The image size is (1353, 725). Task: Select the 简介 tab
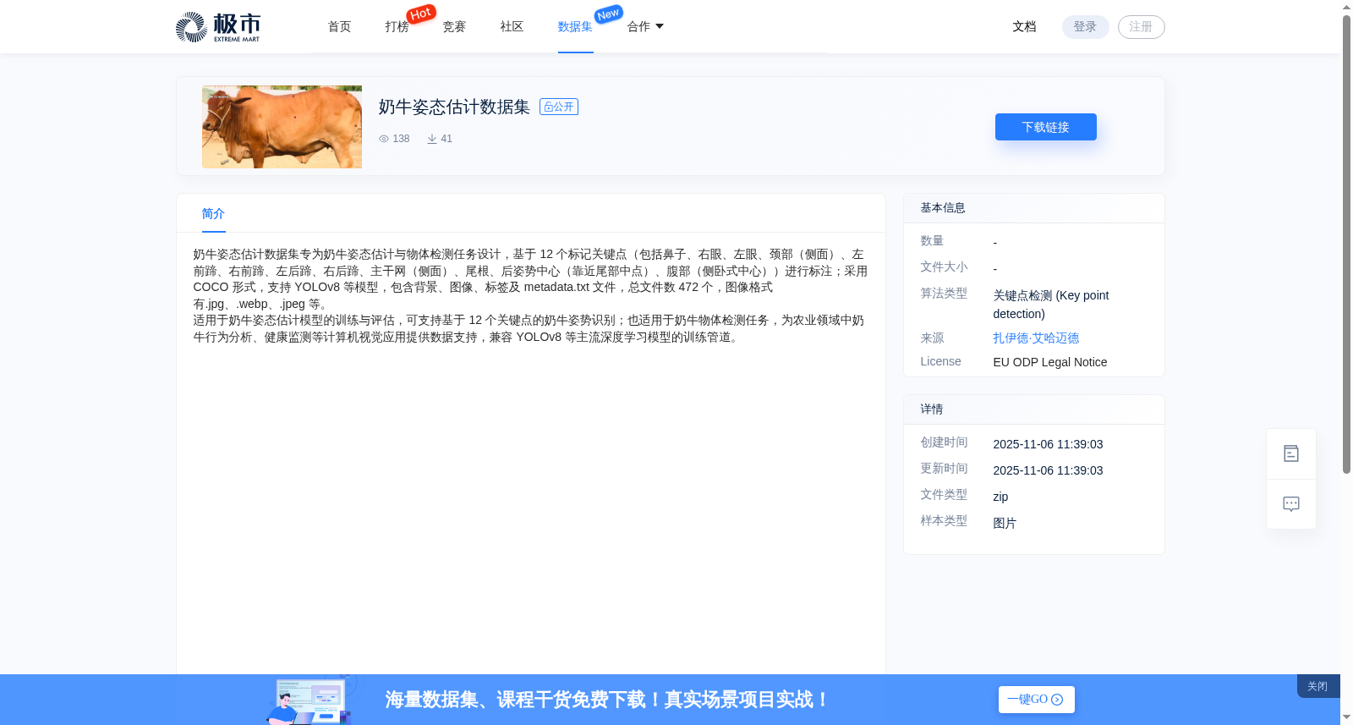213,214
